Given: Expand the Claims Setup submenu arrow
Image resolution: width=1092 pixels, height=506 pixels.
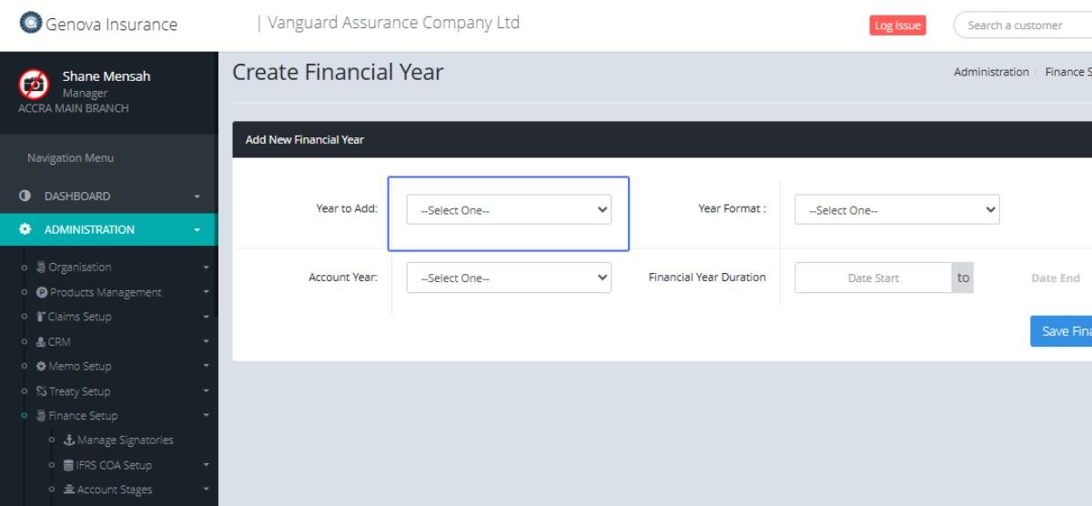Looking at the screenshot, I should pos(206,318).
